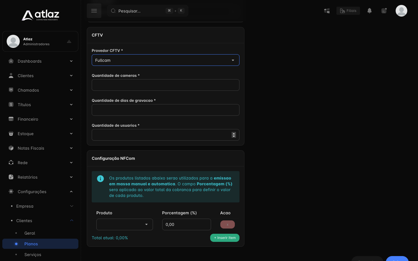Screen dimensions: 418x261
Task: Click the Quantidade de usuarios stepper arrows
Action: pos(234,135)
